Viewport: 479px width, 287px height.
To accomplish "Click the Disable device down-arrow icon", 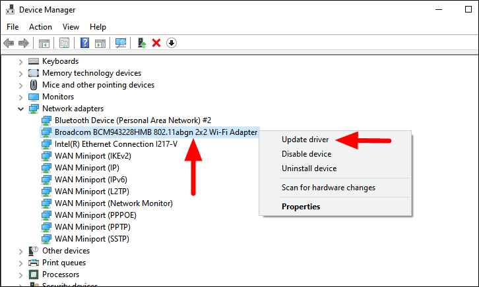I will point(172,43).
